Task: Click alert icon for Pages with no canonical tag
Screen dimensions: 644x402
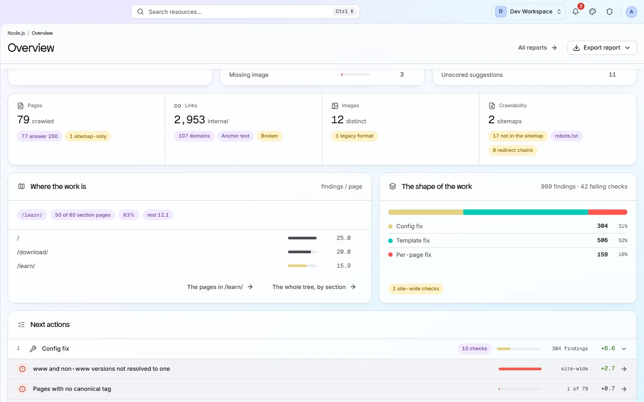Action: 22,389
